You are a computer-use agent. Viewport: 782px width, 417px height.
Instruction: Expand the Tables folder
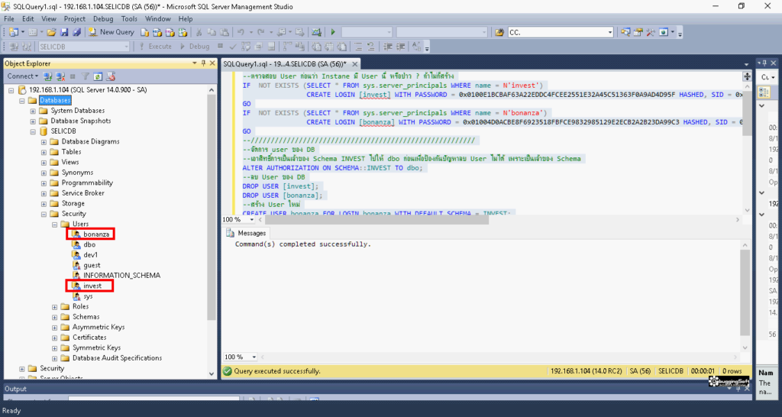pos(44,152)
